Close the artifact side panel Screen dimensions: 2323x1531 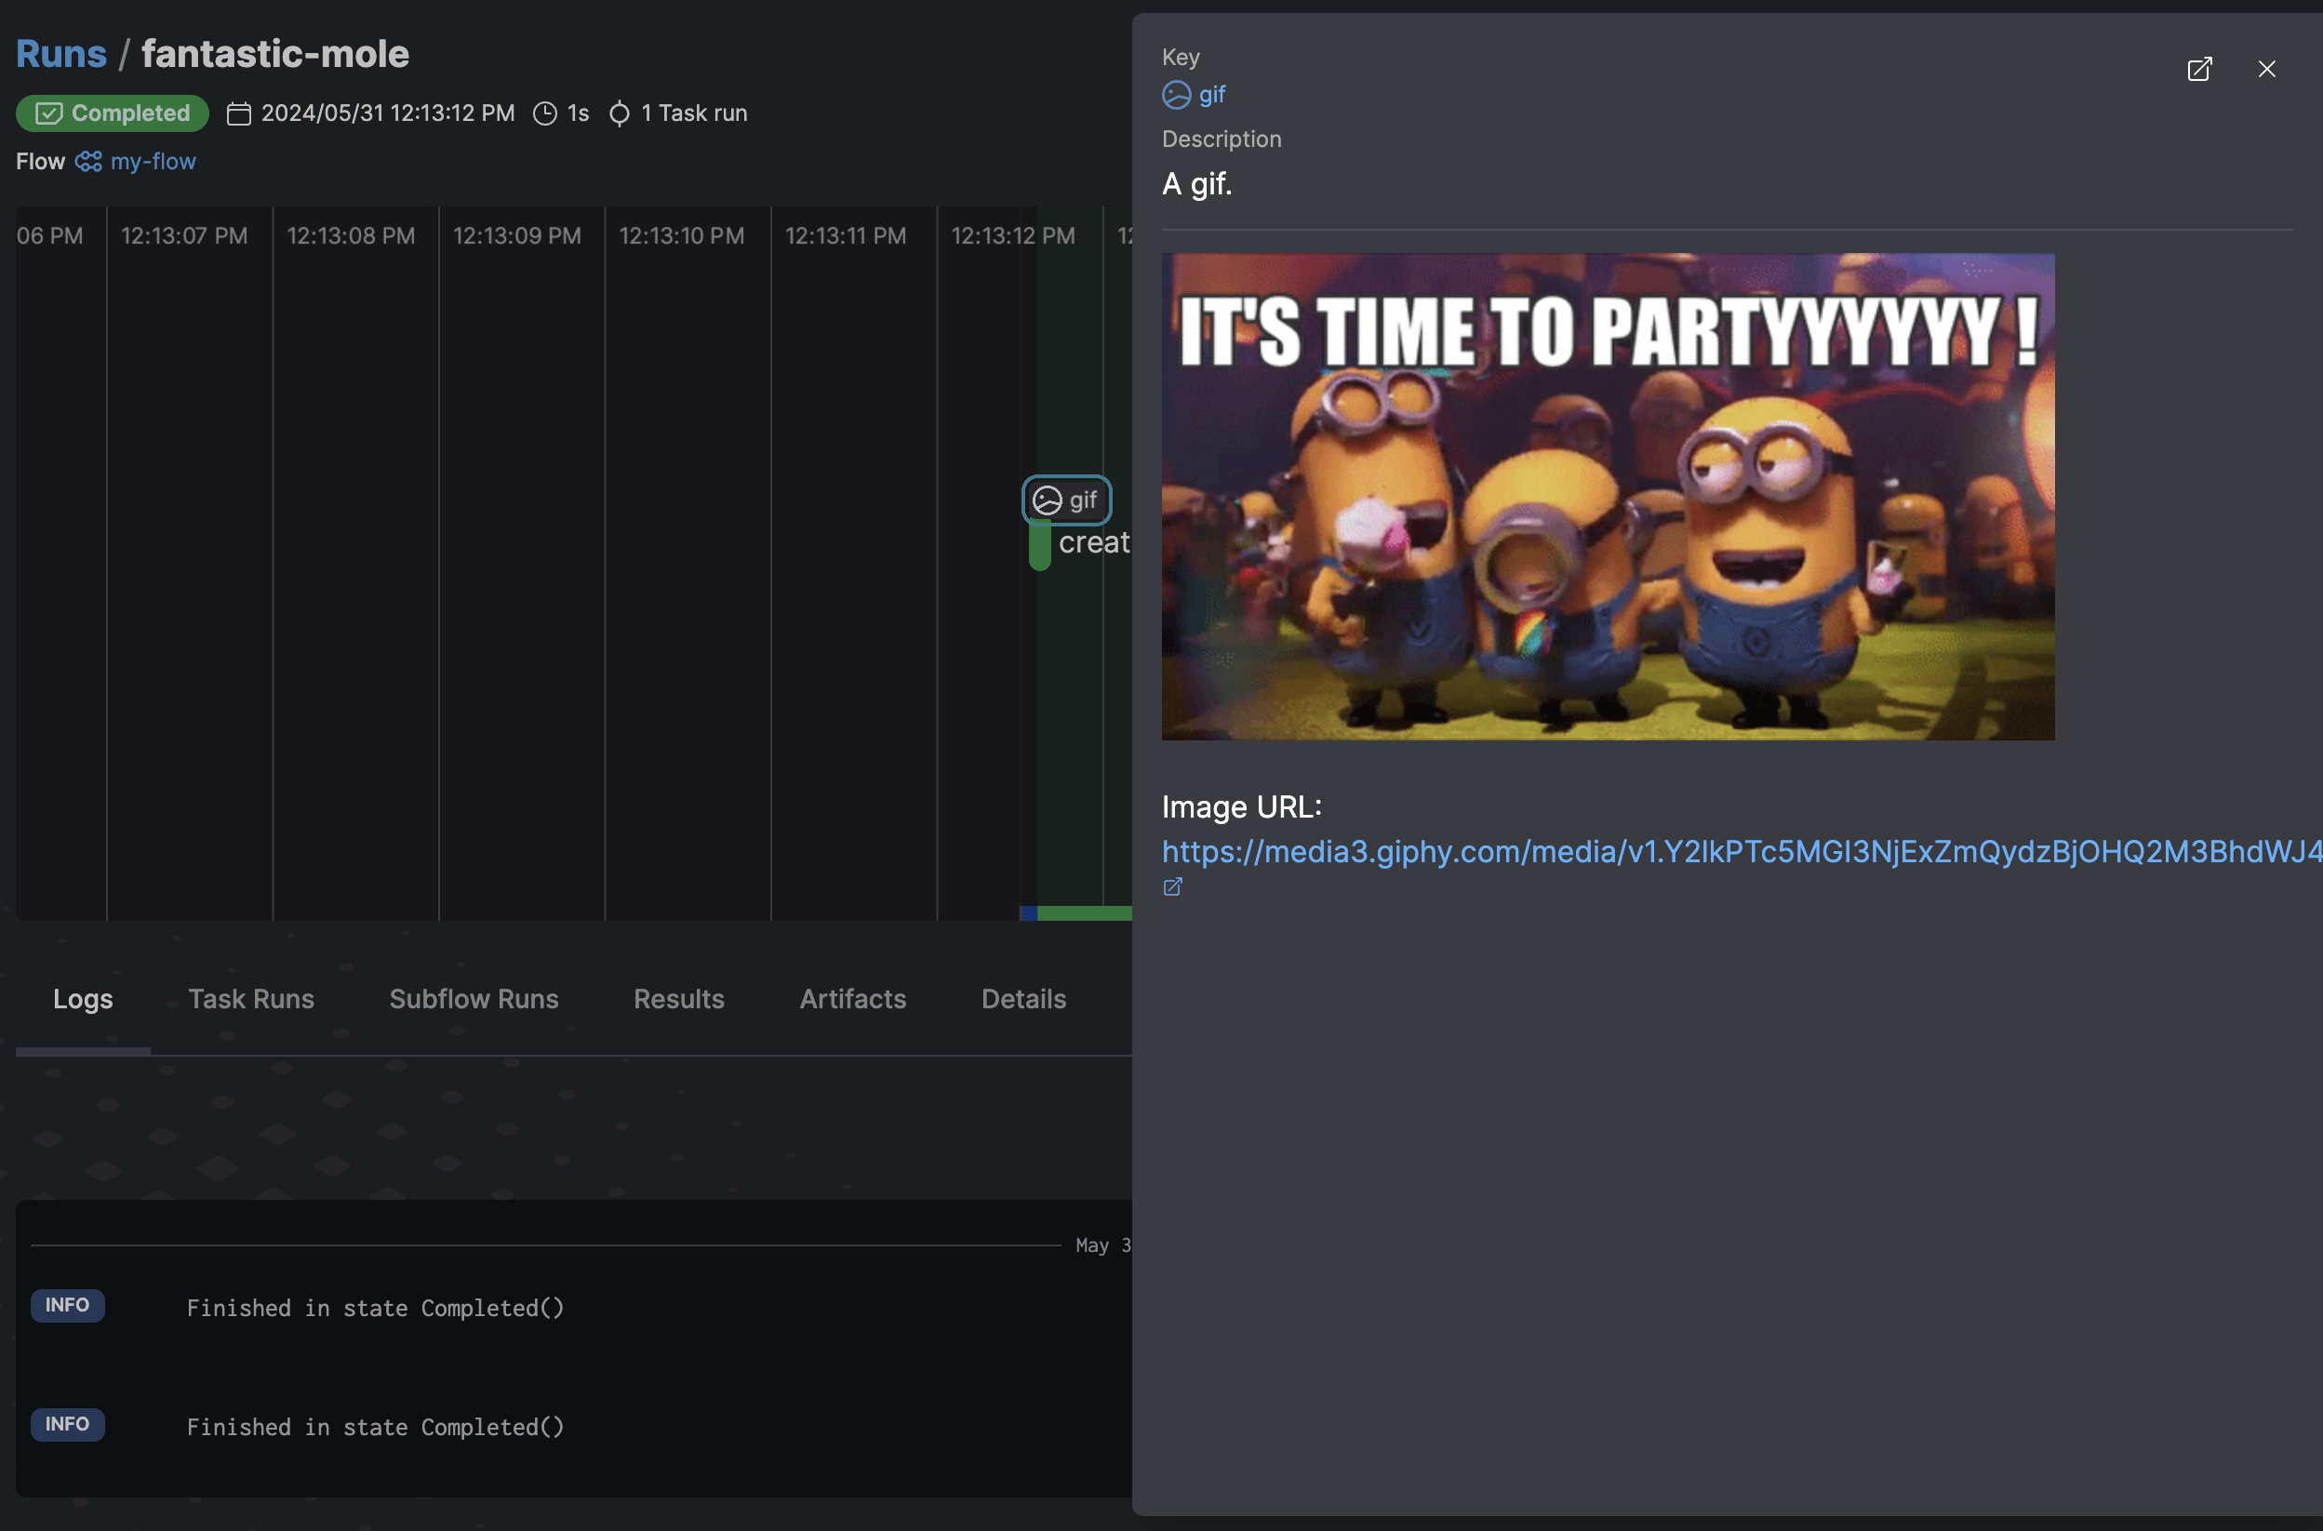pyautogui.click(x=2266, y=70)
